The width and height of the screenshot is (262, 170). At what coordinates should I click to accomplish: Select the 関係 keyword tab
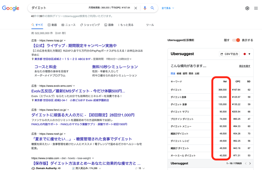(x=191, y=74)
